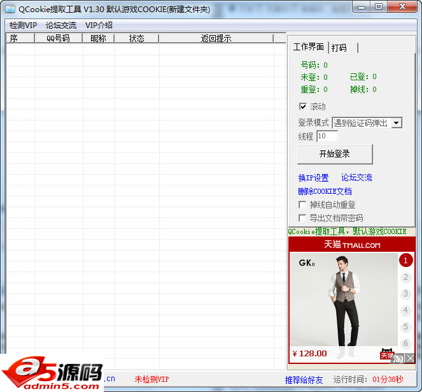
Task: Select ad slide number 1
Action: pyautogui.click(x=405, y=260)
